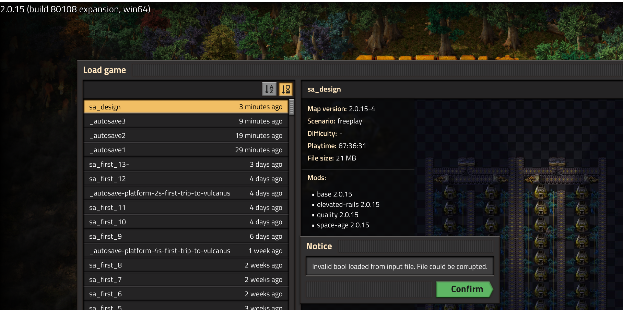Select the _autosave1 save

(186, 150)
